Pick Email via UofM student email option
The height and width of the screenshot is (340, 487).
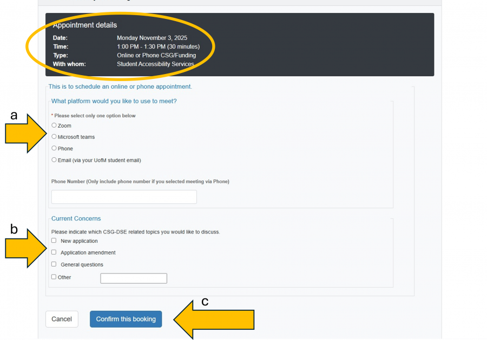(x=54, y=160)
